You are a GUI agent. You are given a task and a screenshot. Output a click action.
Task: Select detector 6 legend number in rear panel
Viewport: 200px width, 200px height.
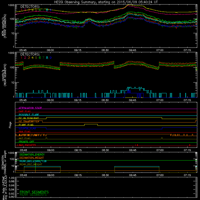(x=40, y=58)
